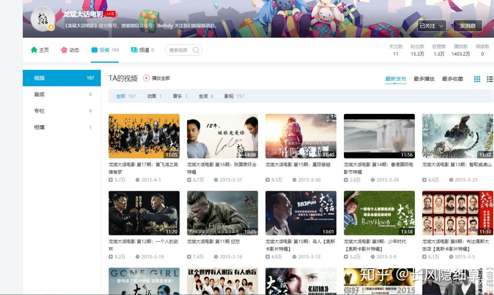Click the 阅读数 0 stat
This screenshot has height=295, width=494.
coord(482,50)
